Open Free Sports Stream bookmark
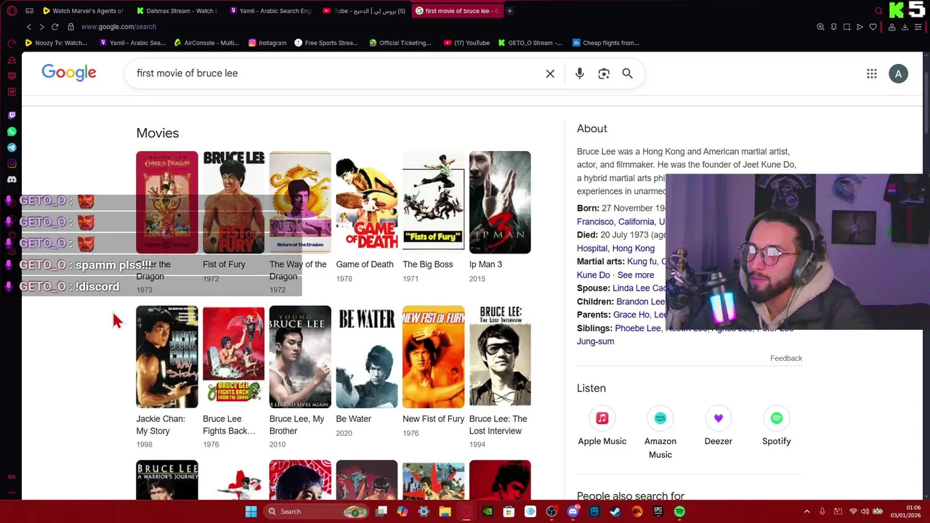 pos(325,43)
